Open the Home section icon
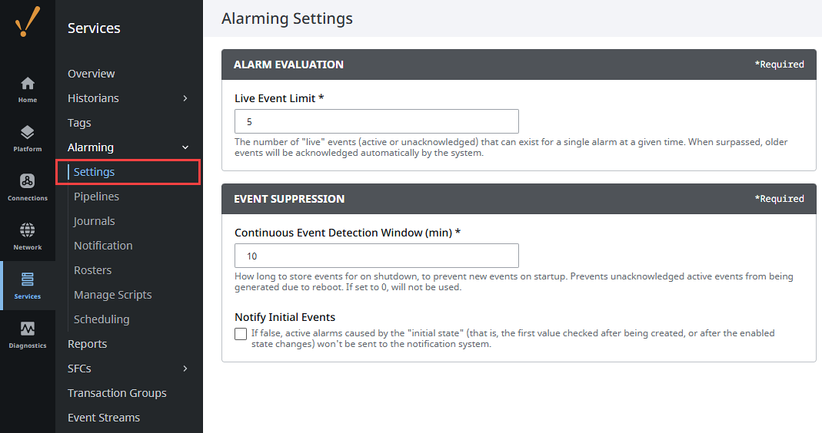822x433 pixels. click(x=28, y=84)
